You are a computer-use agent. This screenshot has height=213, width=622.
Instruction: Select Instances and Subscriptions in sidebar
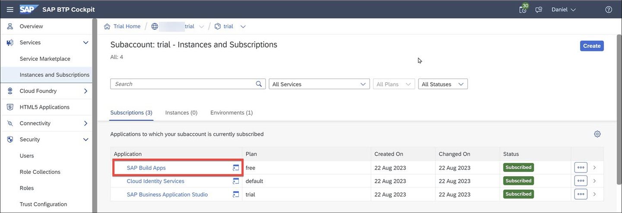tap(54, 75)
